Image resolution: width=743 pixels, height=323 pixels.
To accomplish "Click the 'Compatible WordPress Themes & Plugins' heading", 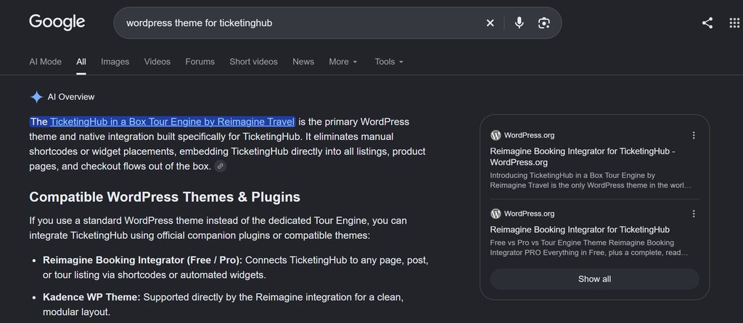I will pos(165,197).
